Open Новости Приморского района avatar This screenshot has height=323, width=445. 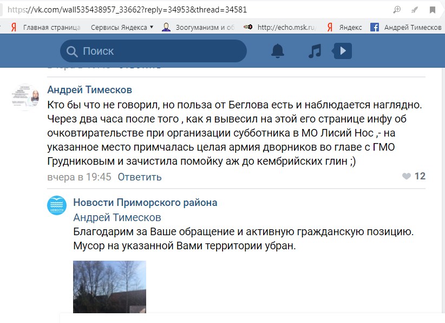click(x=57, y=205)
